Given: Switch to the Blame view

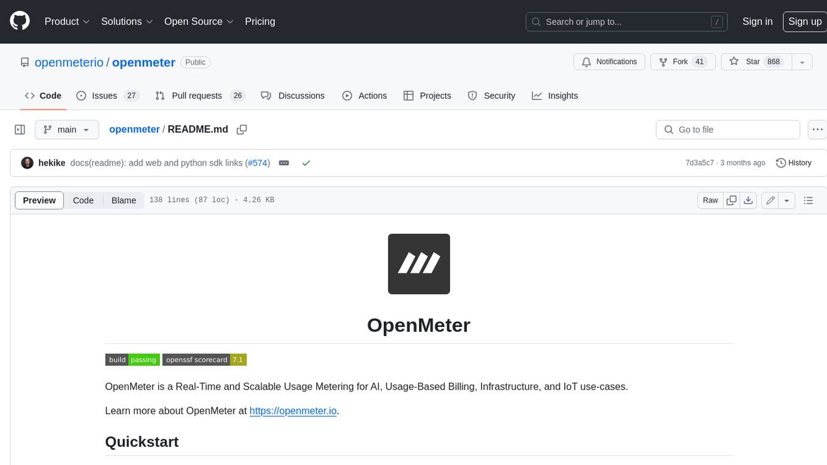Looking at the screenshot, I should click(123, 200).
